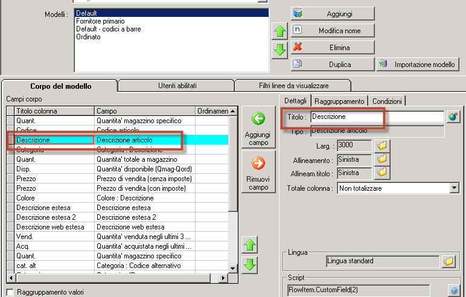Click the Titolo colonna column header
Image resolution: width=466 pixels, height=297 pixels.
54,111
